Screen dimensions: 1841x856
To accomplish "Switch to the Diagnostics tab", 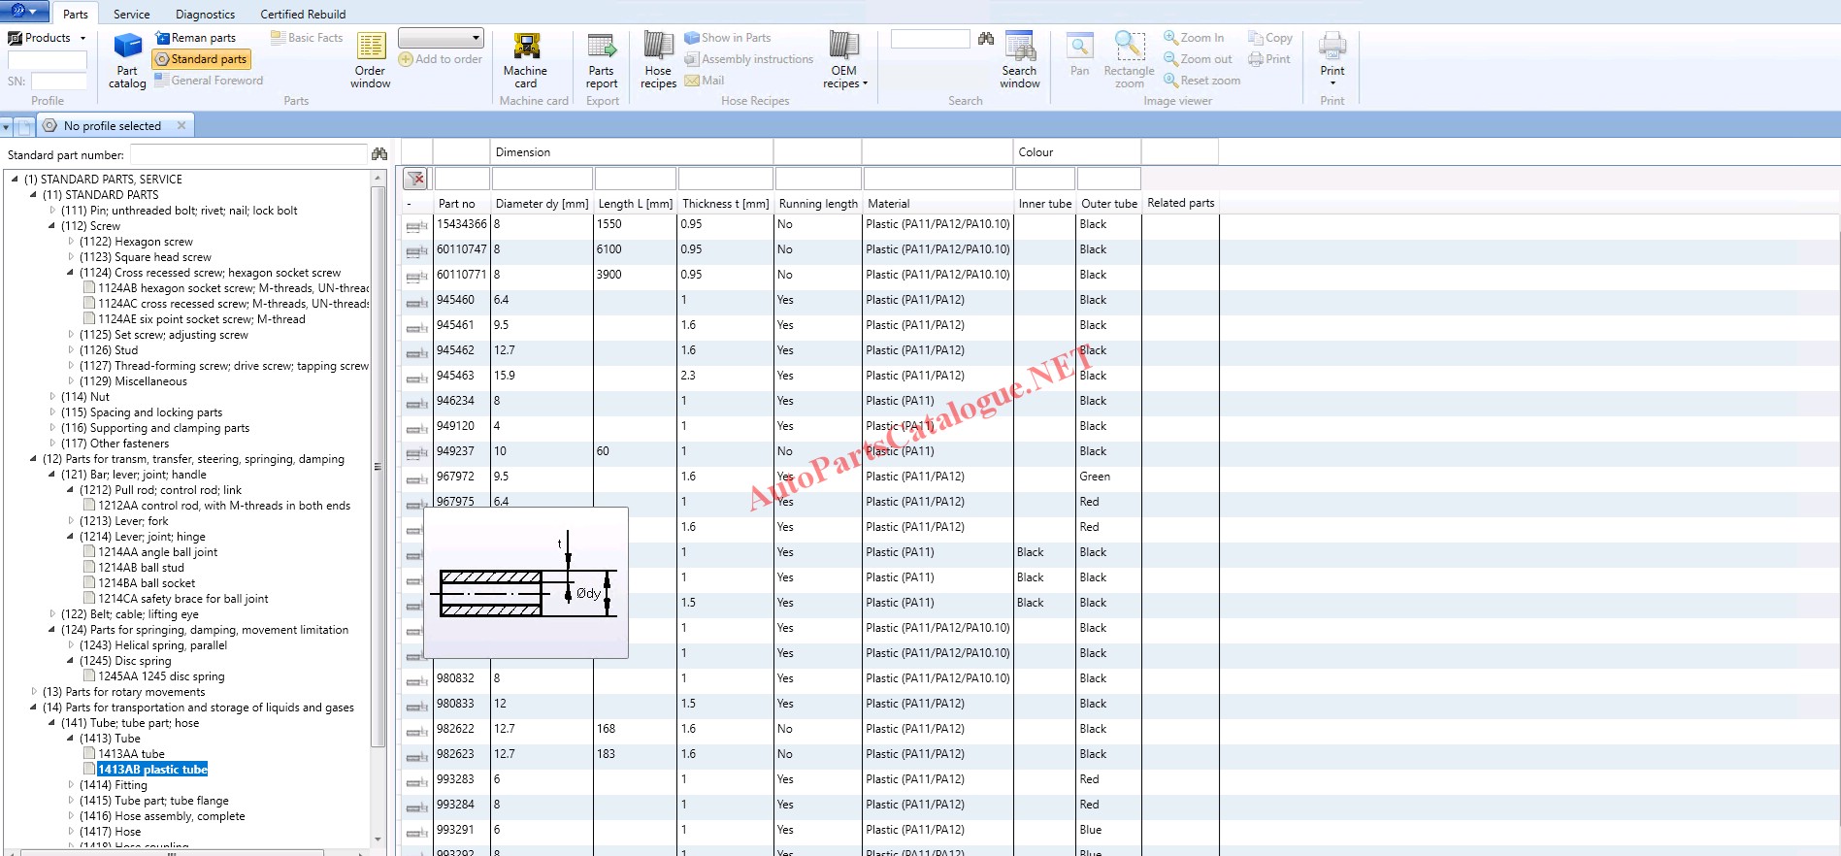I will click(205, 15).
